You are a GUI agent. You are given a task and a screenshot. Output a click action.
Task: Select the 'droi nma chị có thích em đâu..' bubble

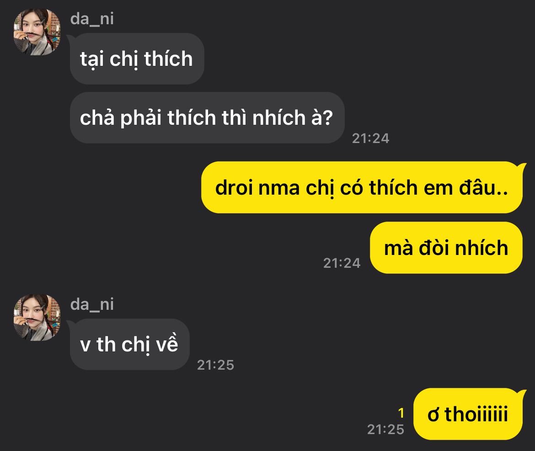pyautogui.click(x=362, y=187)
